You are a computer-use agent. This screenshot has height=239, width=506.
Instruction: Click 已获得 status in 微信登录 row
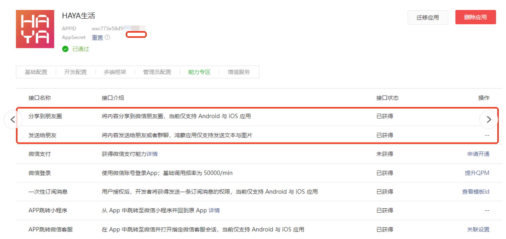pos(385,173)
